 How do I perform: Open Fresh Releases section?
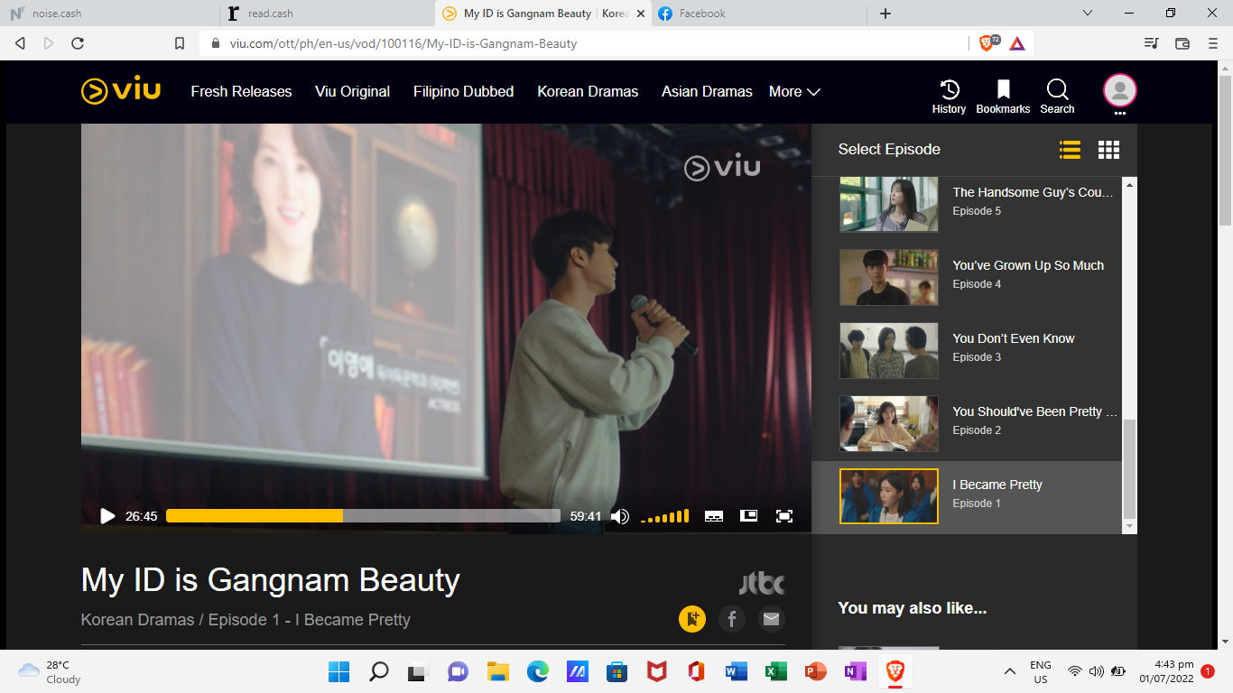coord(241,92)
